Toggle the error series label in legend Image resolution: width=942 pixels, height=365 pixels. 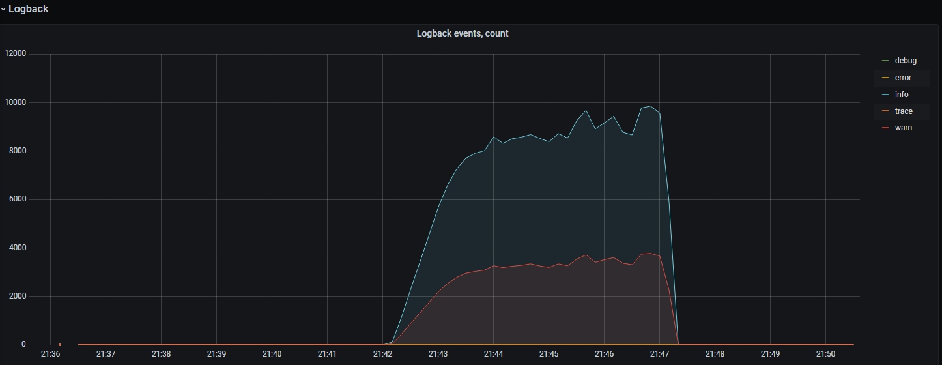pyautogui.click(x=902, y=78)
